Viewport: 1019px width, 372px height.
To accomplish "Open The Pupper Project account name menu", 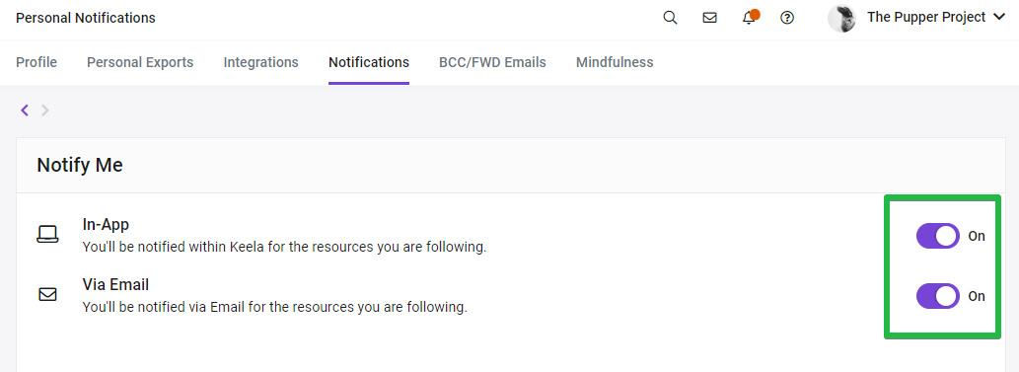I will (x=926, y=18).
